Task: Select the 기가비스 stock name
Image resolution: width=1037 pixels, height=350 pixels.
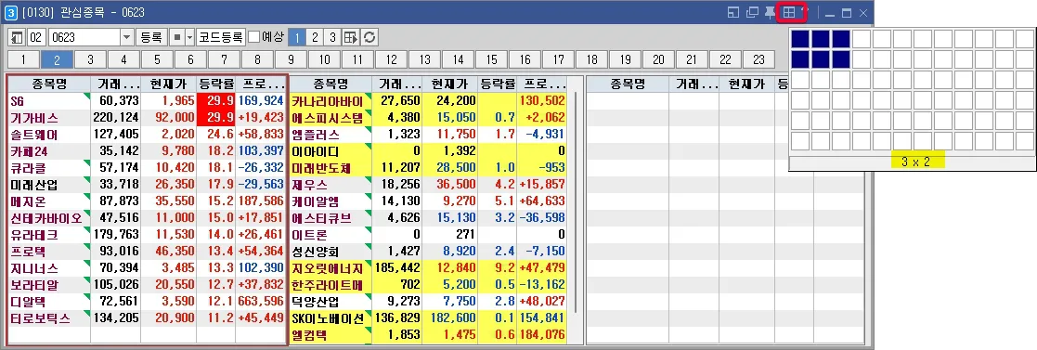Action: pos(34,118)
